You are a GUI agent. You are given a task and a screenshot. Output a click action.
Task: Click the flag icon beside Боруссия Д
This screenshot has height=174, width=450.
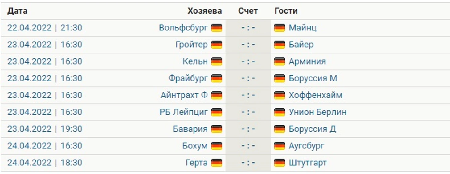coord(279,129)
